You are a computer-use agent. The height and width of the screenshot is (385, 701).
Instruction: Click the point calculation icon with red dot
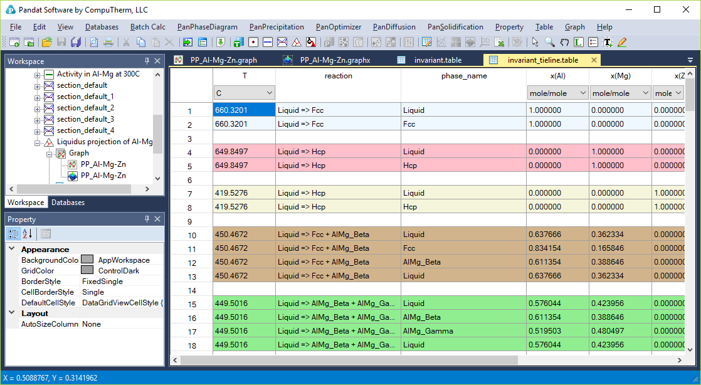pos(253,43)
